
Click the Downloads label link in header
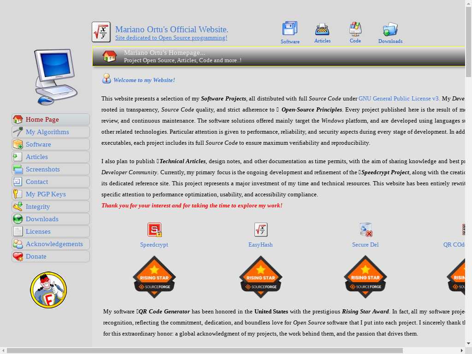coord(390,41)
